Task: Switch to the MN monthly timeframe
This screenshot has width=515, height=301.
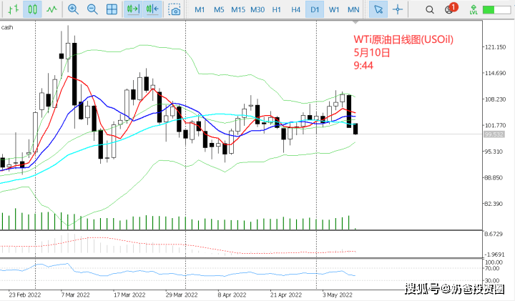Action: pos(353,9)
